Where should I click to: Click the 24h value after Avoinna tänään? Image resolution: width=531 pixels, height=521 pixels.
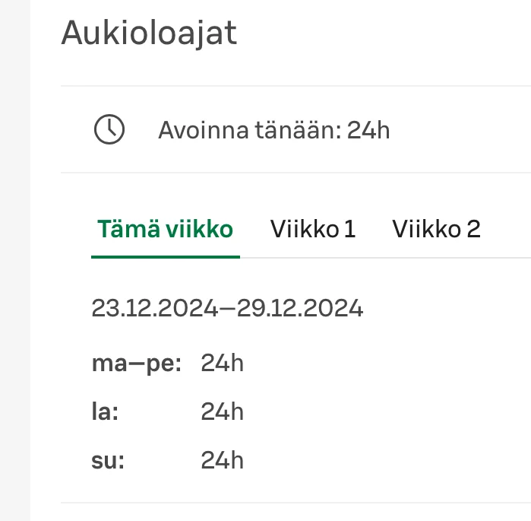pyautogui.click(x=368, y=131)
